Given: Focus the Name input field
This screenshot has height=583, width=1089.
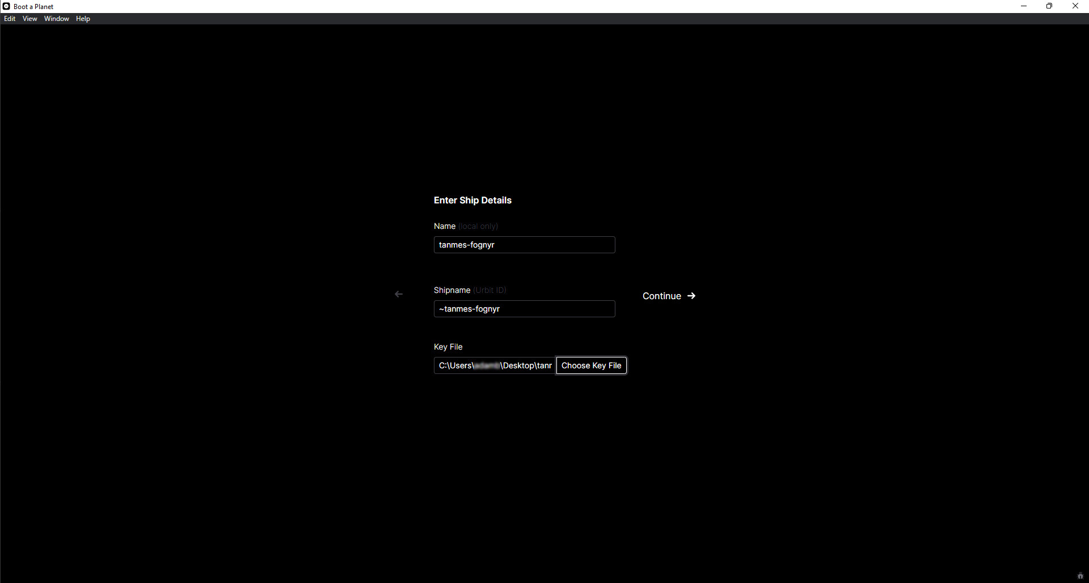Looking at the screenshot, I should (x=524, y=245).
